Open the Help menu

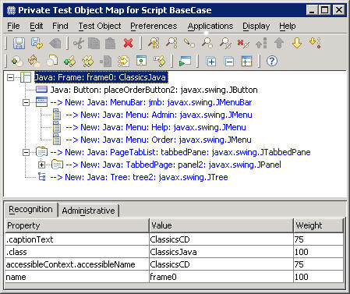(288, 26)
